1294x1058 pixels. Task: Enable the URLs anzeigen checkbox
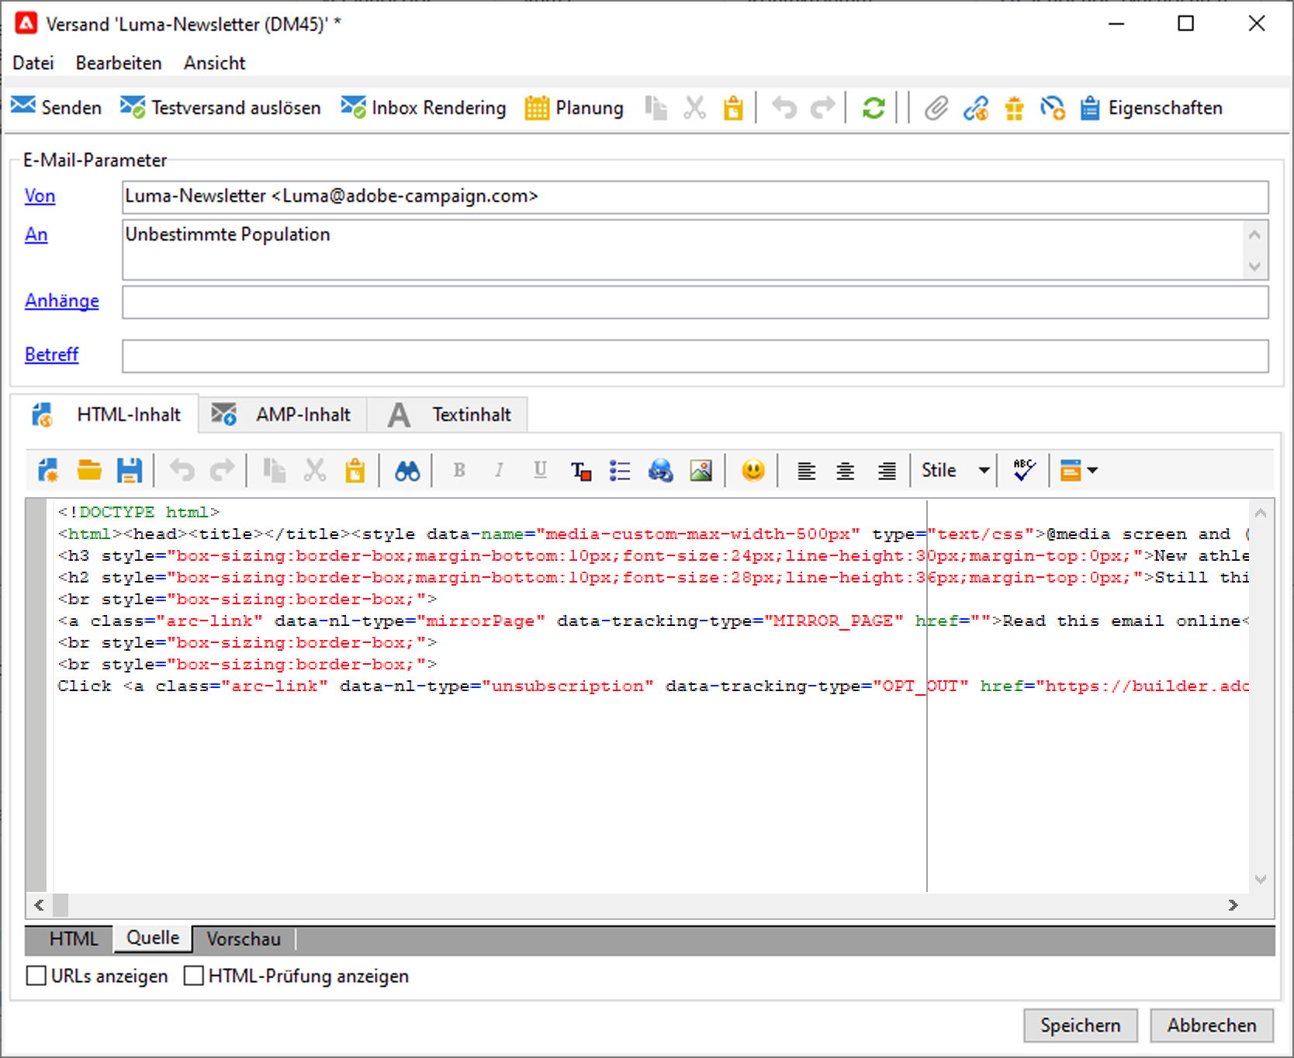[36, 976]
